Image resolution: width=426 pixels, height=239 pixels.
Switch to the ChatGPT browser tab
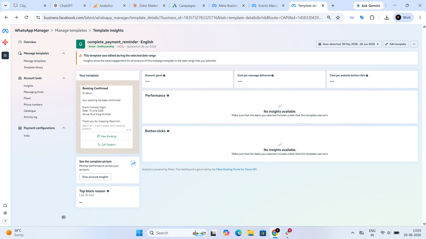tap(69, 6)
